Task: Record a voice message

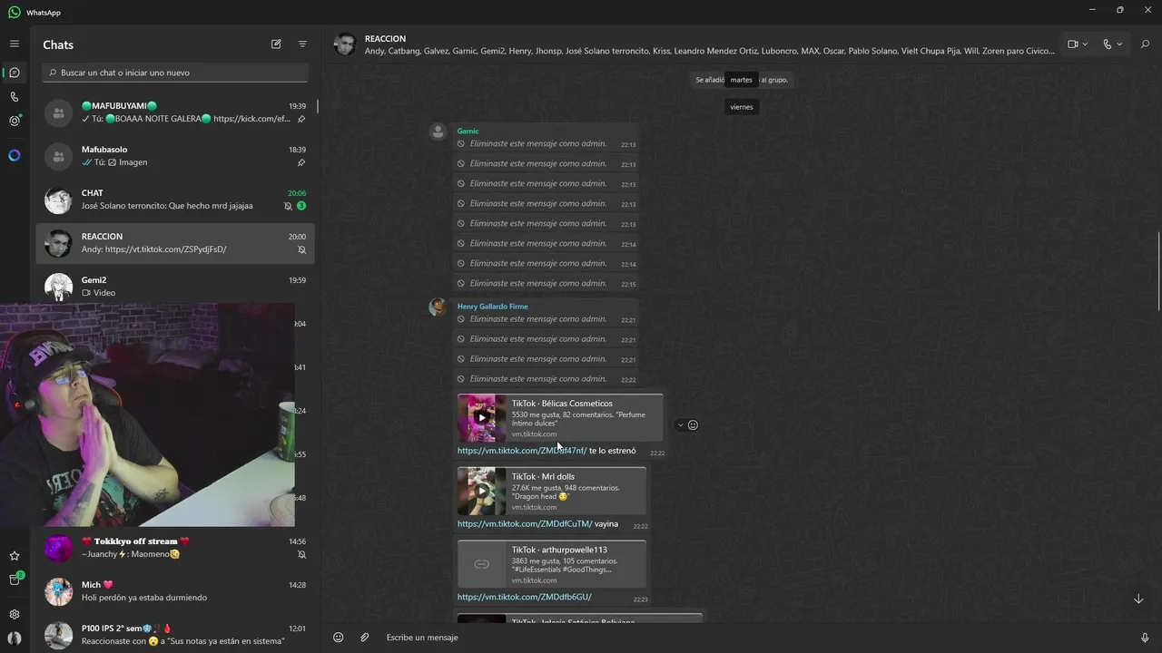Action: (1145, 638)
